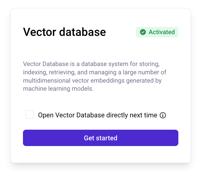Click the description line starting "indexing, retrieving"

[95, 72]
